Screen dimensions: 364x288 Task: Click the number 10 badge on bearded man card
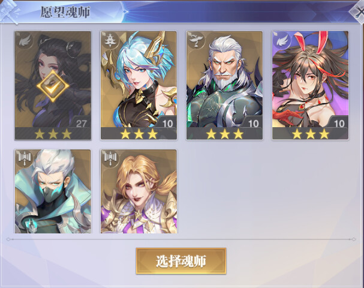(253, 123)
